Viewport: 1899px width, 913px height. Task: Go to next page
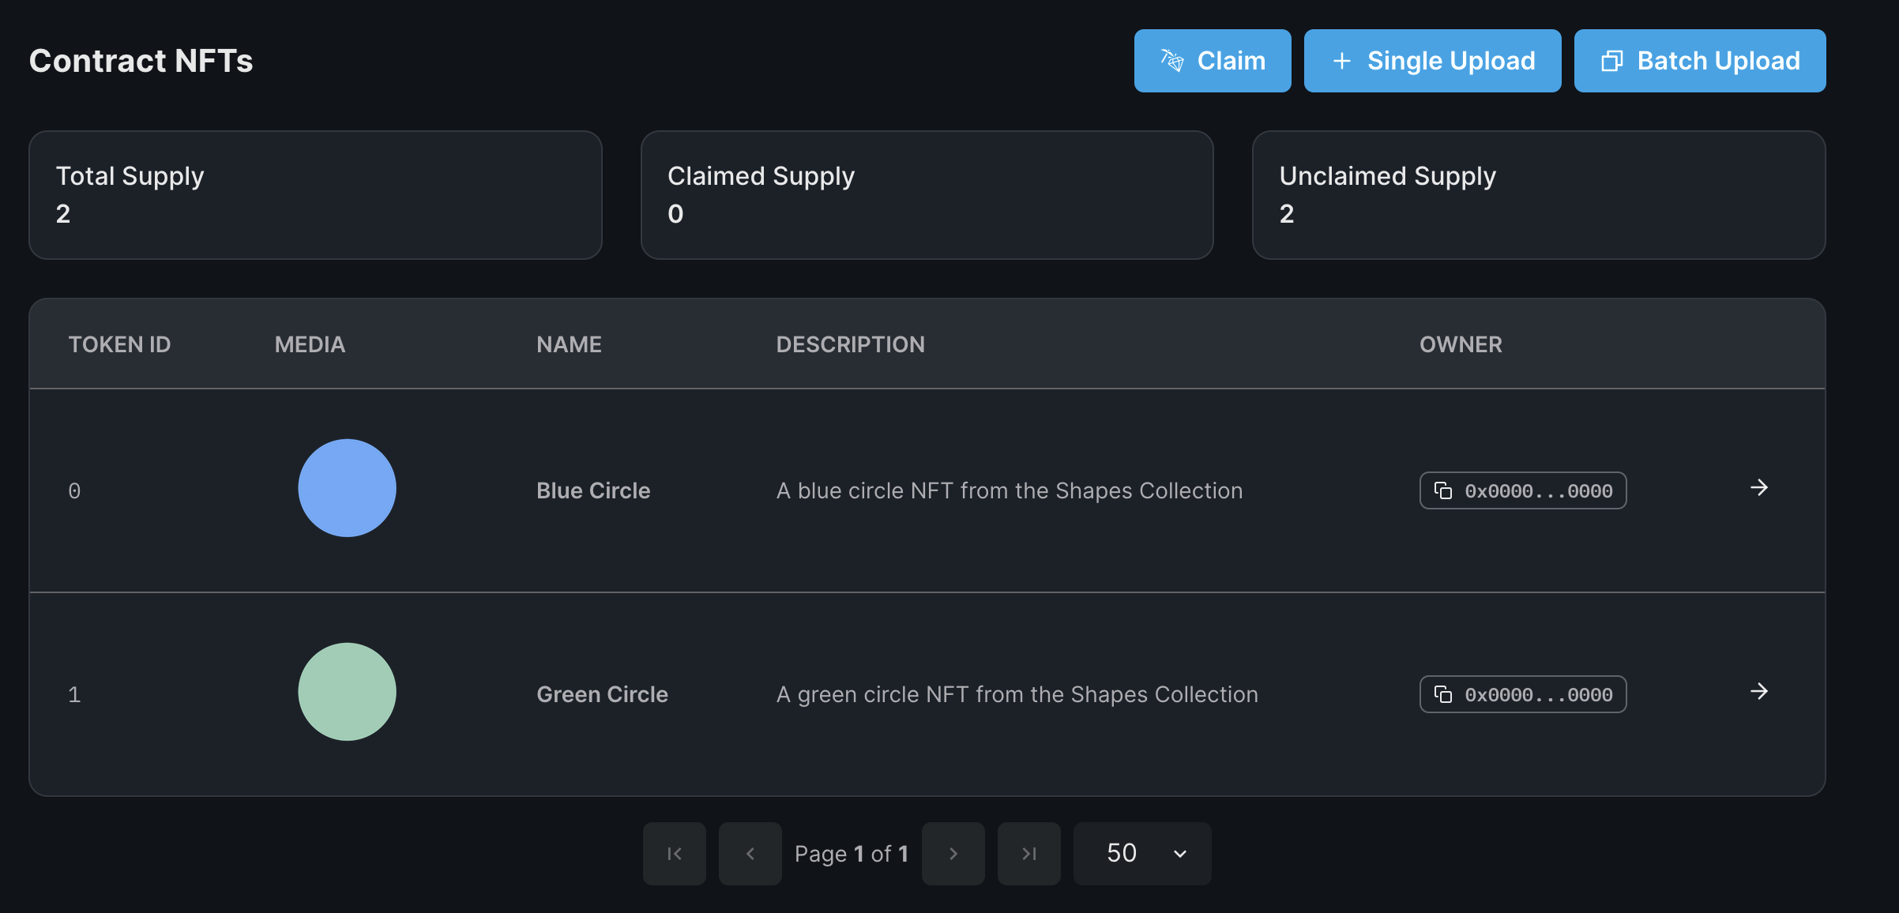pos(953,854)
